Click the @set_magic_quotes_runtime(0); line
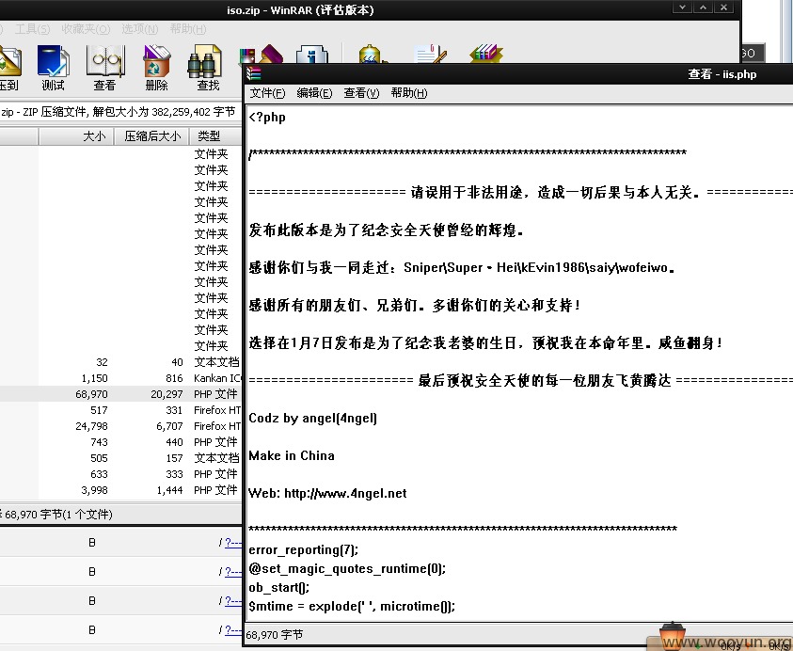Screen dimensions: 793x651 point(347,568)
